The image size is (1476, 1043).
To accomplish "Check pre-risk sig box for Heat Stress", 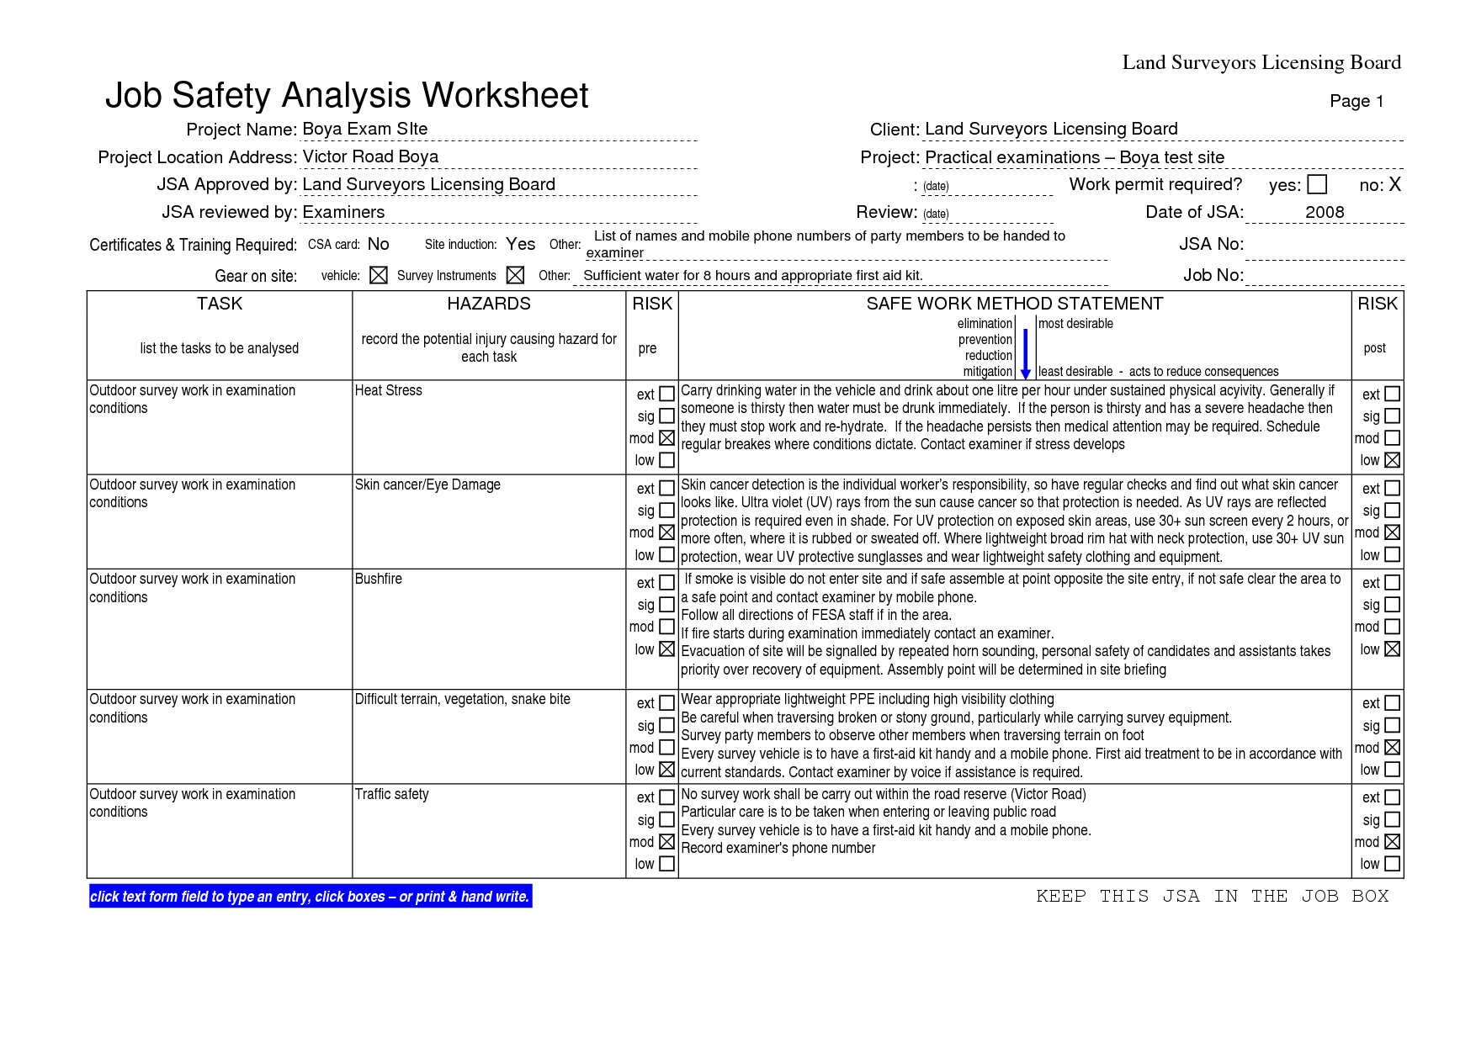I will coord(667,416).
